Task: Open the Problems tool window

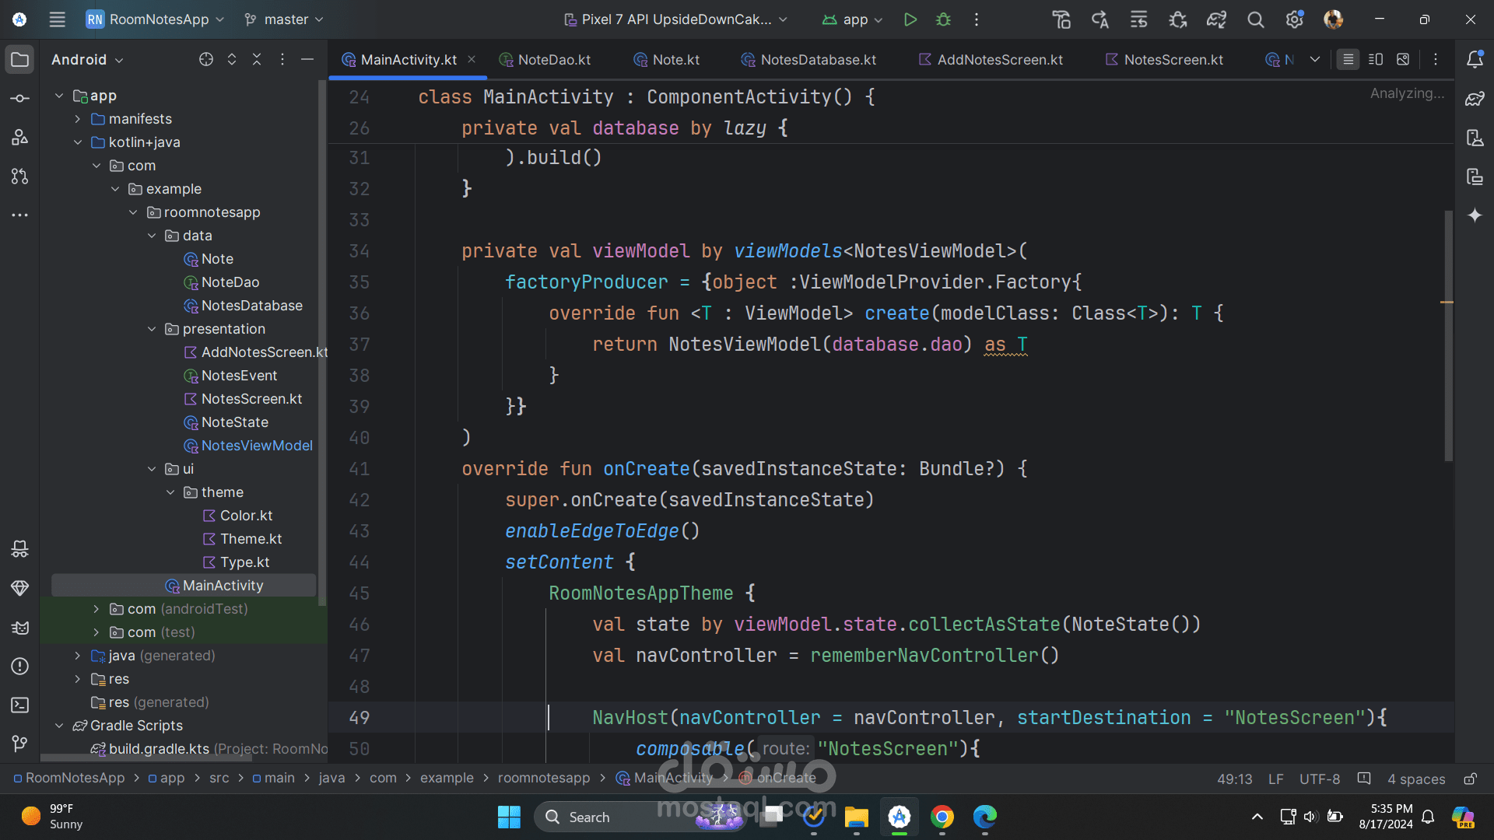Action: click(x=20, y=666)
